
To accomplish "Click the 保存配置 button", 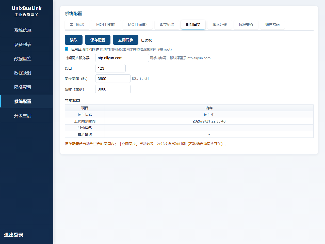I will tap(98, 40).
